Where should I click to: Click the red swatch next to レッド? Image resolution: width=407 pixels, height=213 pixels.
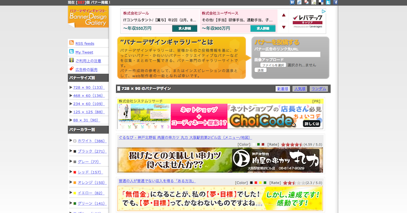click(x=75, y=172)
